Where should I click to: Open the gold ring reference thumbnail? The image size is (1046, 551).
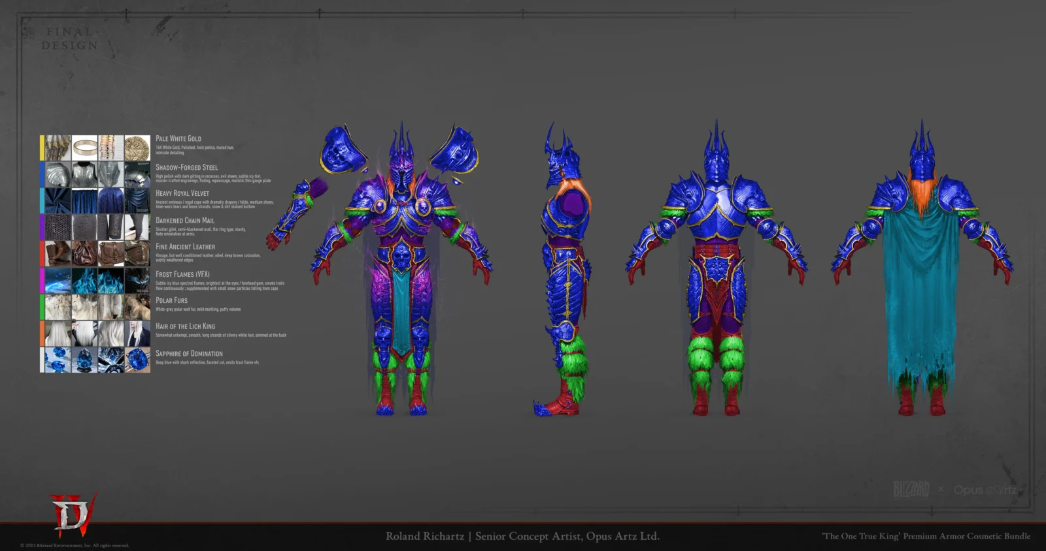[84, 148]
